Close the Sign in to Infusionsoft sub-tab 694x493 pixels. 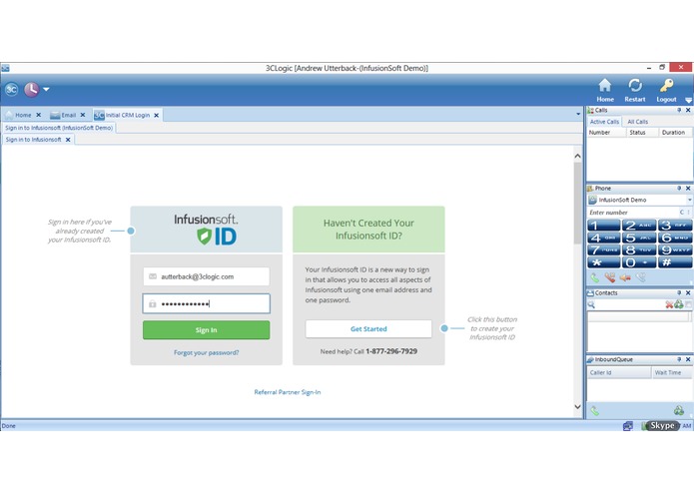pyautogui.click(x=68, y=140)
